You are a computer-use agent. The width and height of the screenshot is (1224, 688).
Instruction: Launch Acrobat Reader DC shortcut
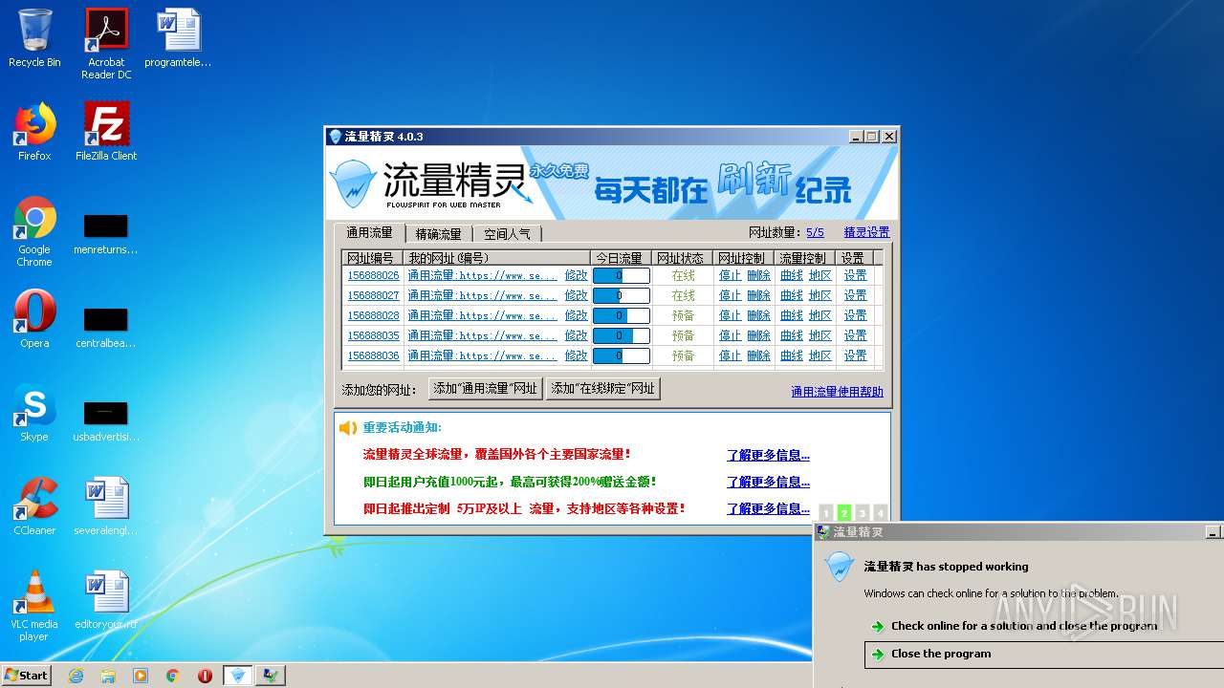106,44
